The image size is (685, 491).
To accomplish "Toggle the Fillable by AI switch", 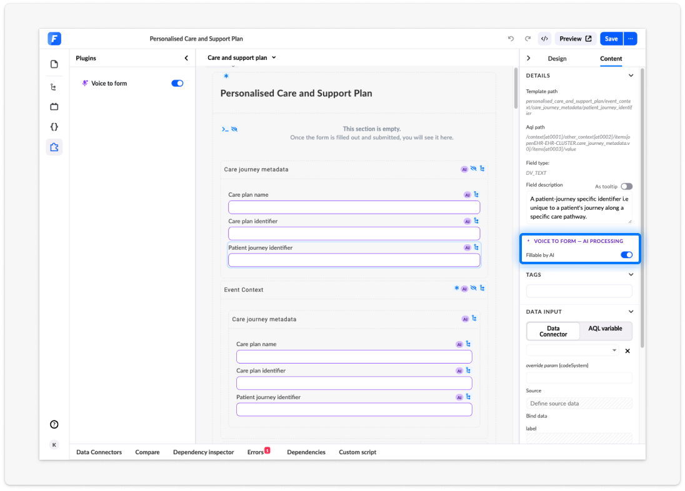I will (x=626, y=255).
